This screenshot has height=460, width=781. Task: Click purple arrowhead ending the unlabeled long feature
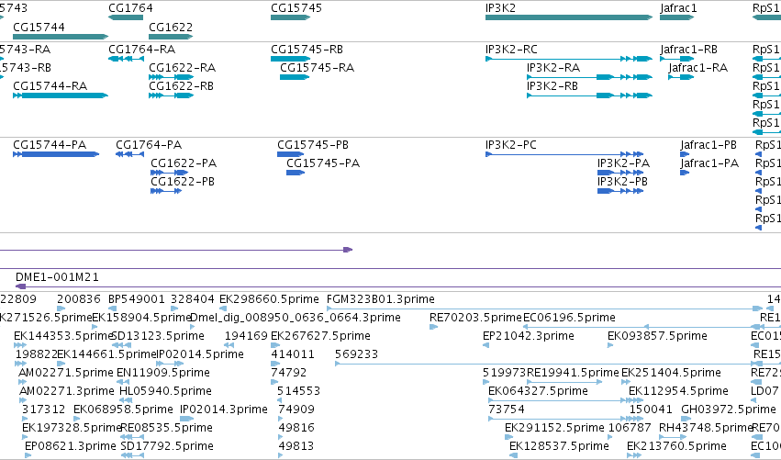[x=348, y=250]
